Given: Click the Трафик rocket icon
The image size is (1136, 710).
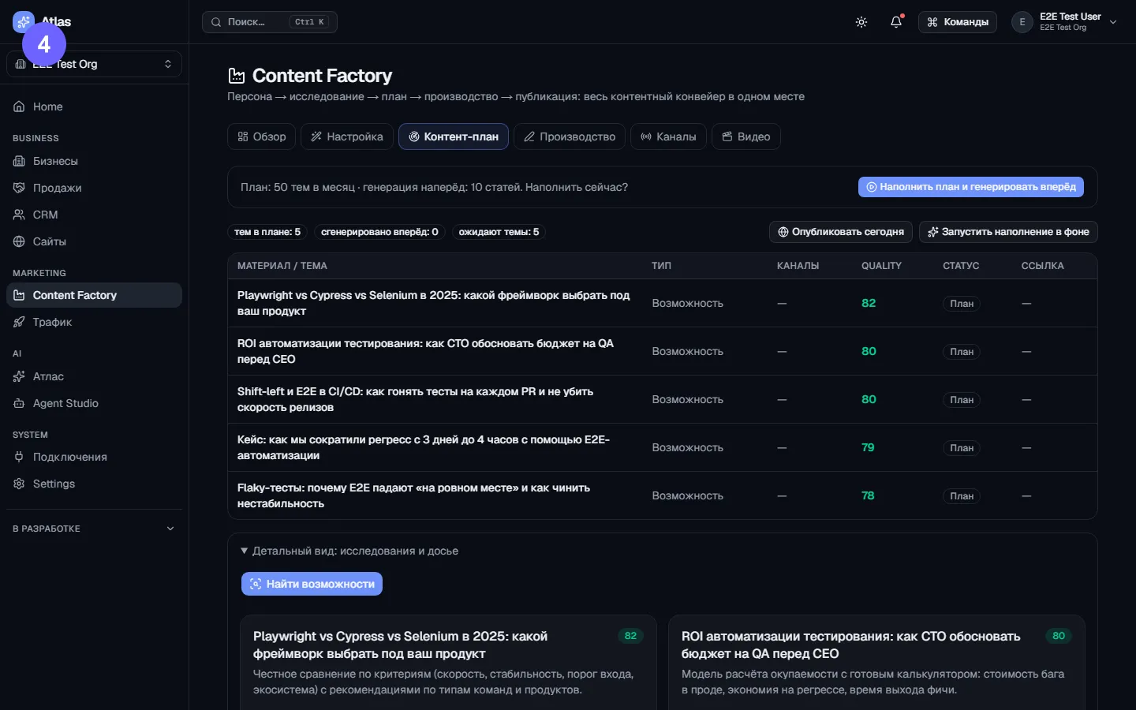Looking at the screenshot, I should coord(19,322).
